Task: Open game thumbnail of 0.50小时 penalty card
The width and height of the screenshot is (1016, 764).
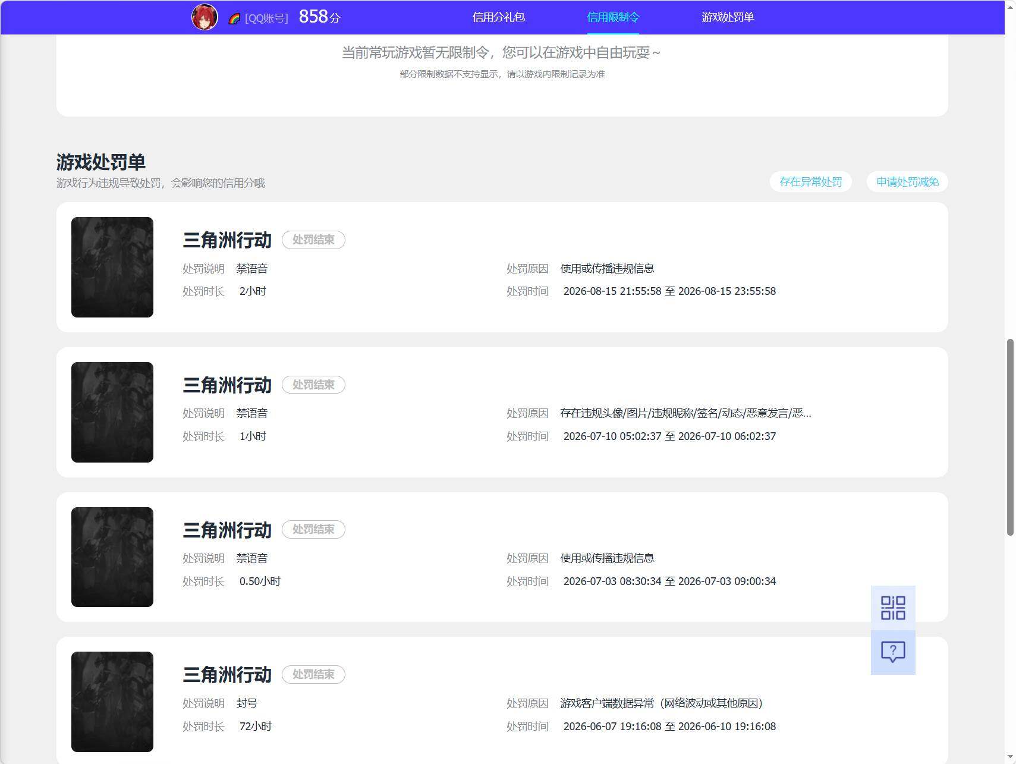Action: tap(112, 557)
